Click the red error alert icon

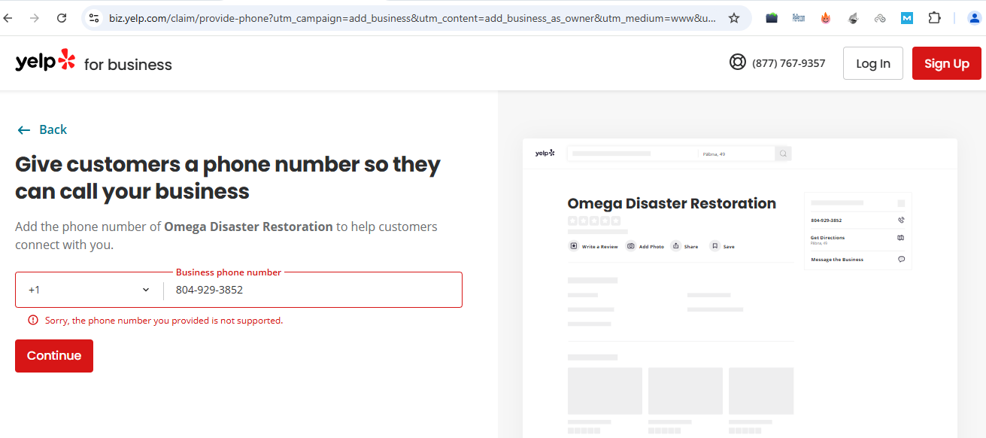click(x=33, y=320)
